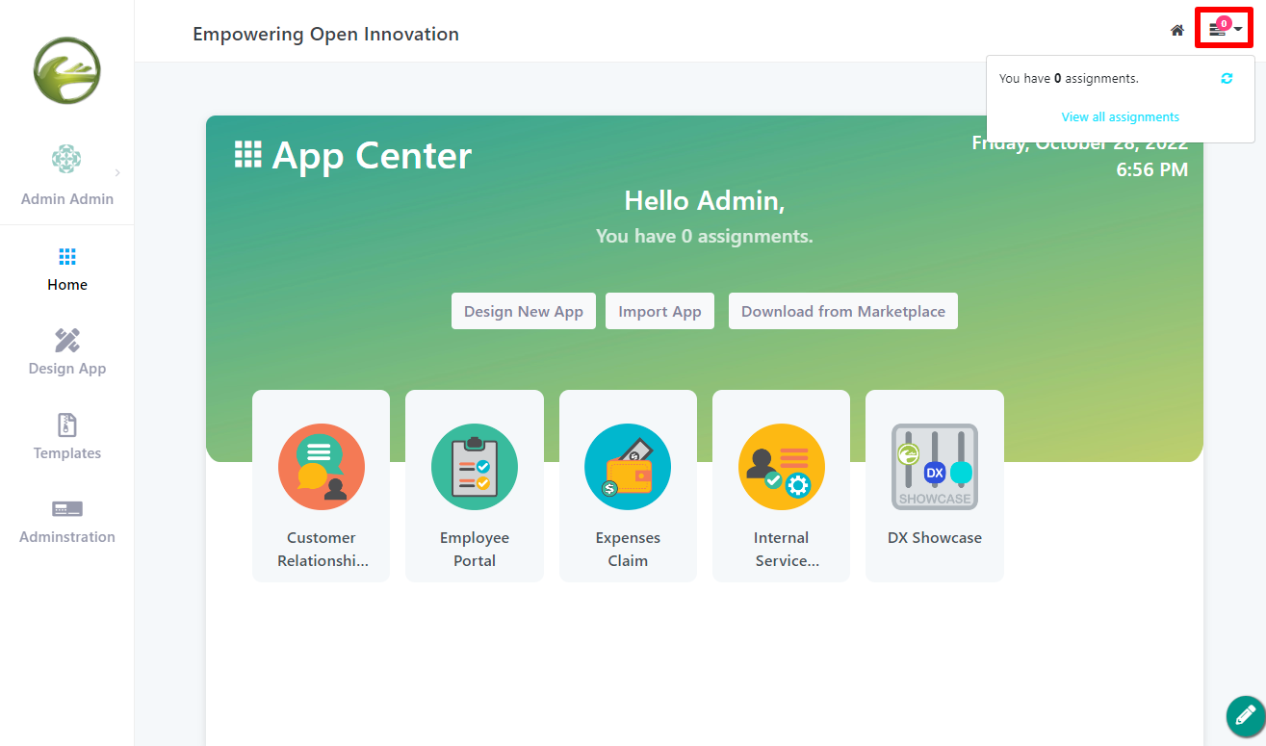Click the home icon in the header
The image size is (1266, 746).
(x=1176, y=31)
